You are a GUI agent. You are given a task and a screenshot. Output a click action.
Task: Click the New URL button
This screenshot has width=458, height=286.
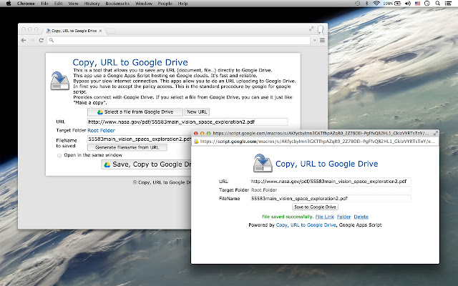click(x=197, y=112)
